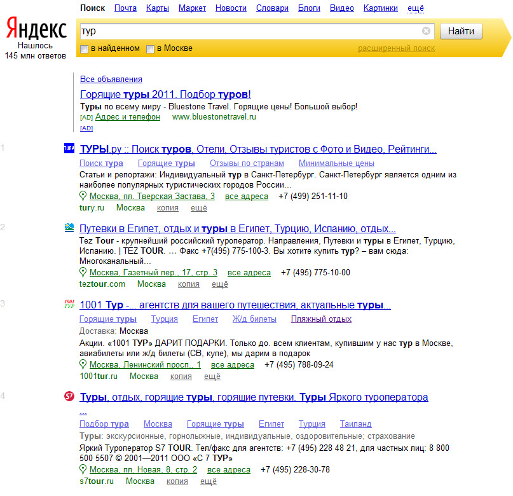Tick the 'в Москве' checkbox

click(x=150, y=49)
